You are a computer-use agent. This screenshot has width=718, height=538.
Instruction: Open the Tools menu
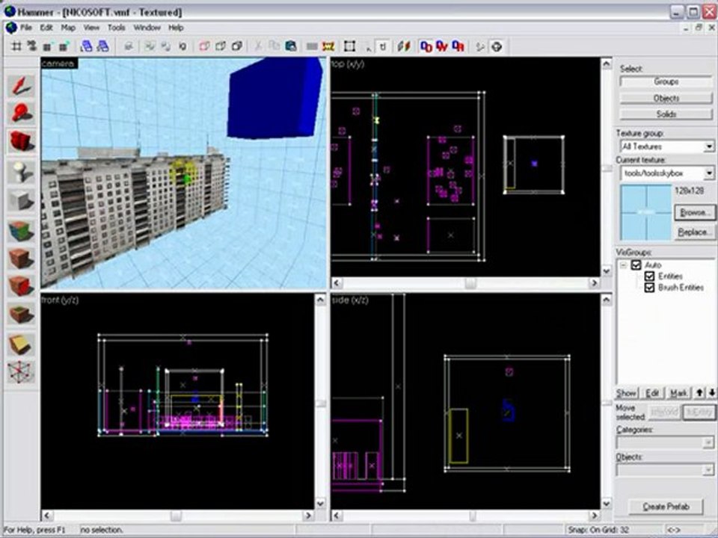pos(117,28)
